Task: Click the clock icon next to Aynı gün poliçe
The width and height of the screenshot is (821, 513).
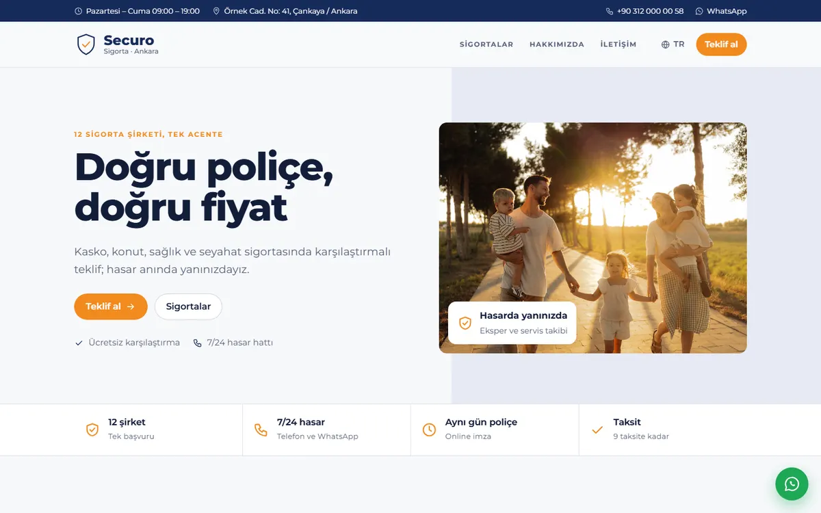Action: (x=429, y=430)
